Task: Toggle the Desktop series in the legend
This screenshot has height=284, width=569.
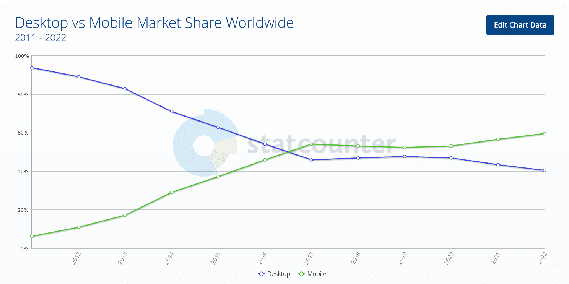Action: click(274, 274)
